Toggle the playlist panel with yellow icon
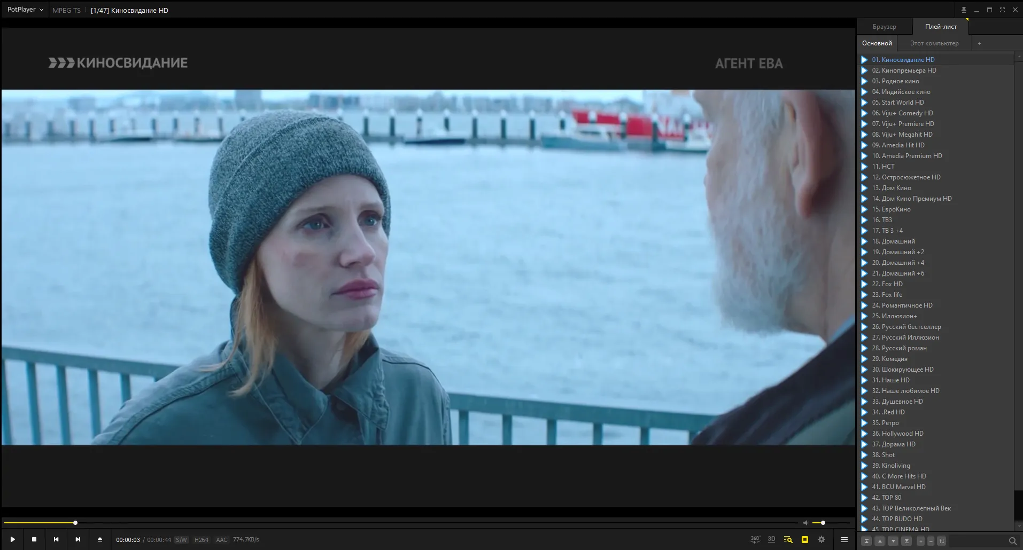1023x550 pixels. click(x=804, y=539)
